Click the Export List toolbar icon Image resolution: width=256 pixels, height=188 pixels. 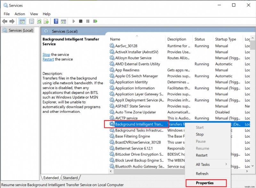point(47,21)
